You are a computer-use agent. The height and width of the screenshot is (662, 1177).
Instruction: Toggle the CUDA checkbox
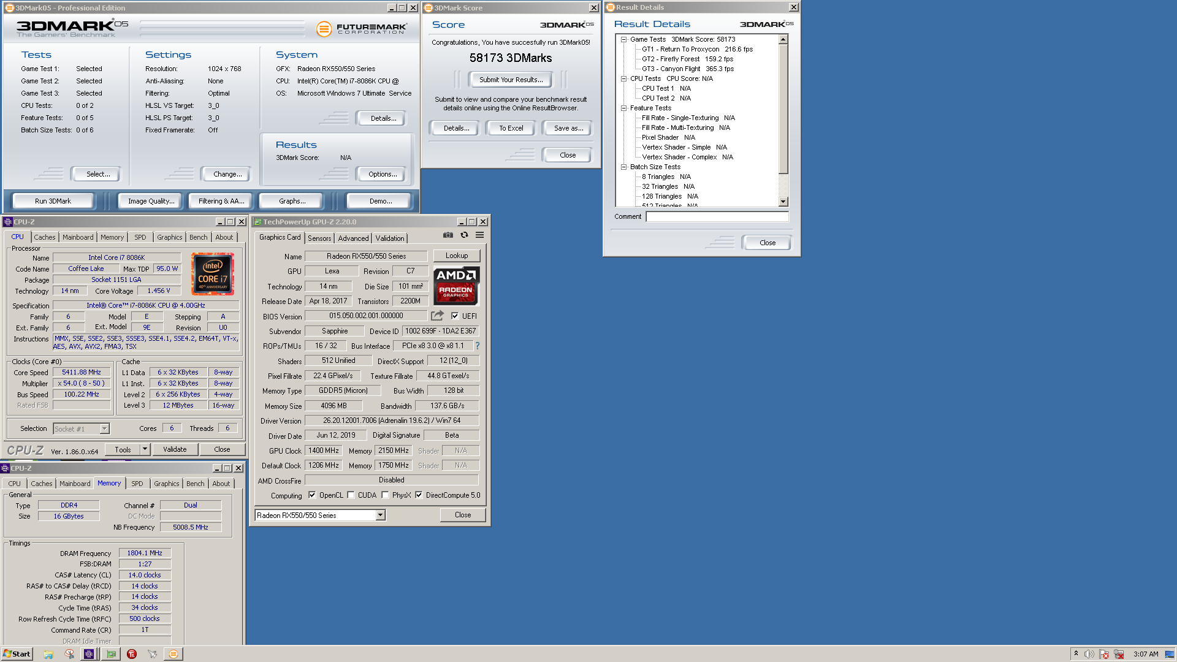(x=351, y=495)
